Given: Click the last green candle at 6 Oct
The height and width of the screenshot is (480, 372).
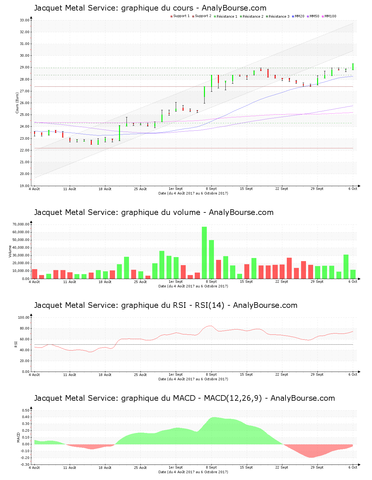Looking at the screenshot, I should [x=353, y=67].
